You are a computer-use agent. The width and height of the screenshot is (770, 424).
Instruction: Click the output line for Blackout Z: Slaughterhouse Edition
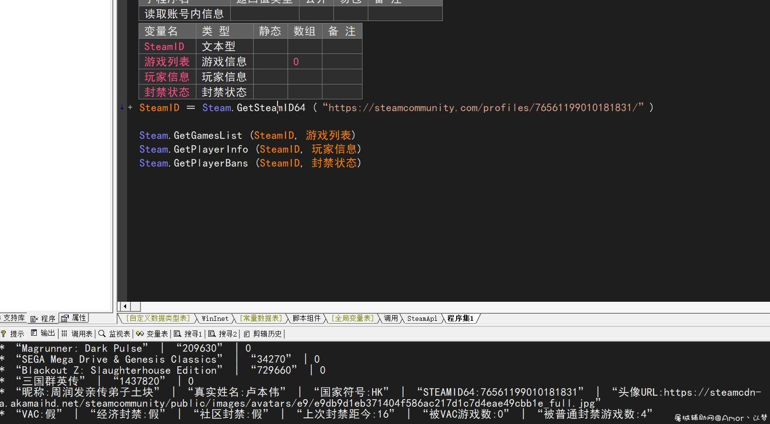tap(163, 370)
